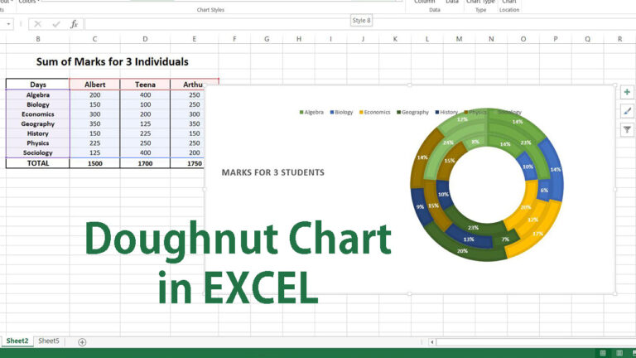Screen dimensions: 636x358
Task: Switch to Normal view in status bar
Action: point(603,353)
